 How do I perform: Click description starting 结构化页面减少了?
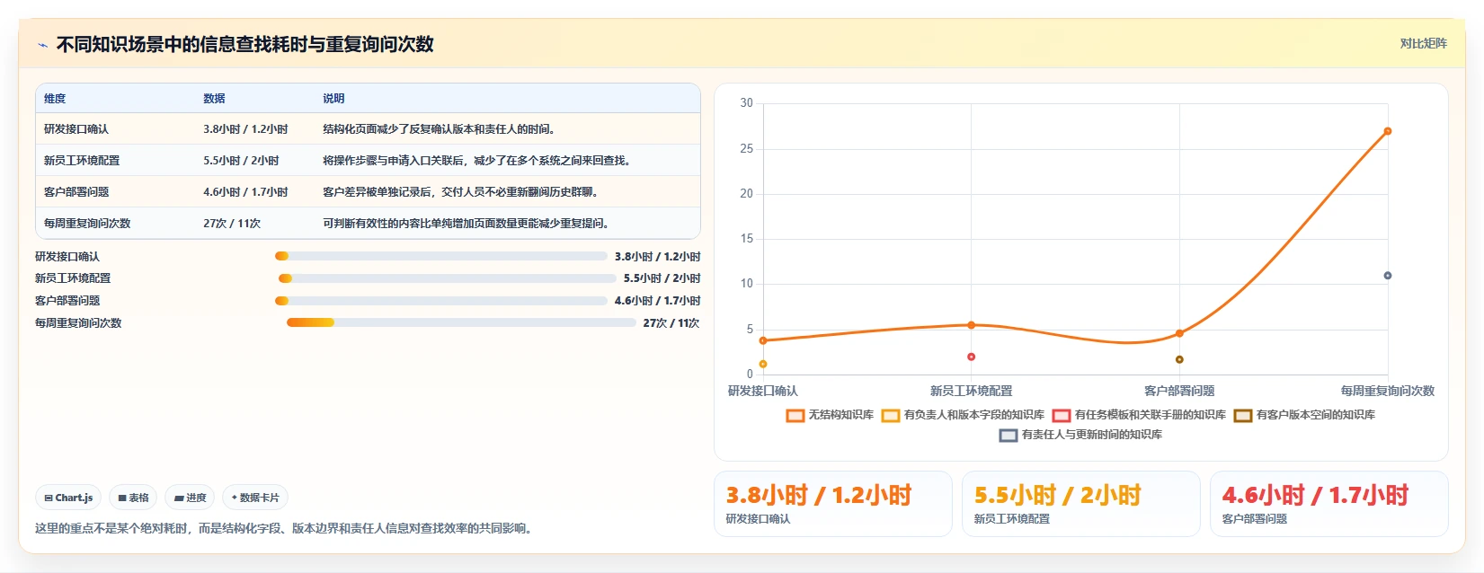point(439,129)
